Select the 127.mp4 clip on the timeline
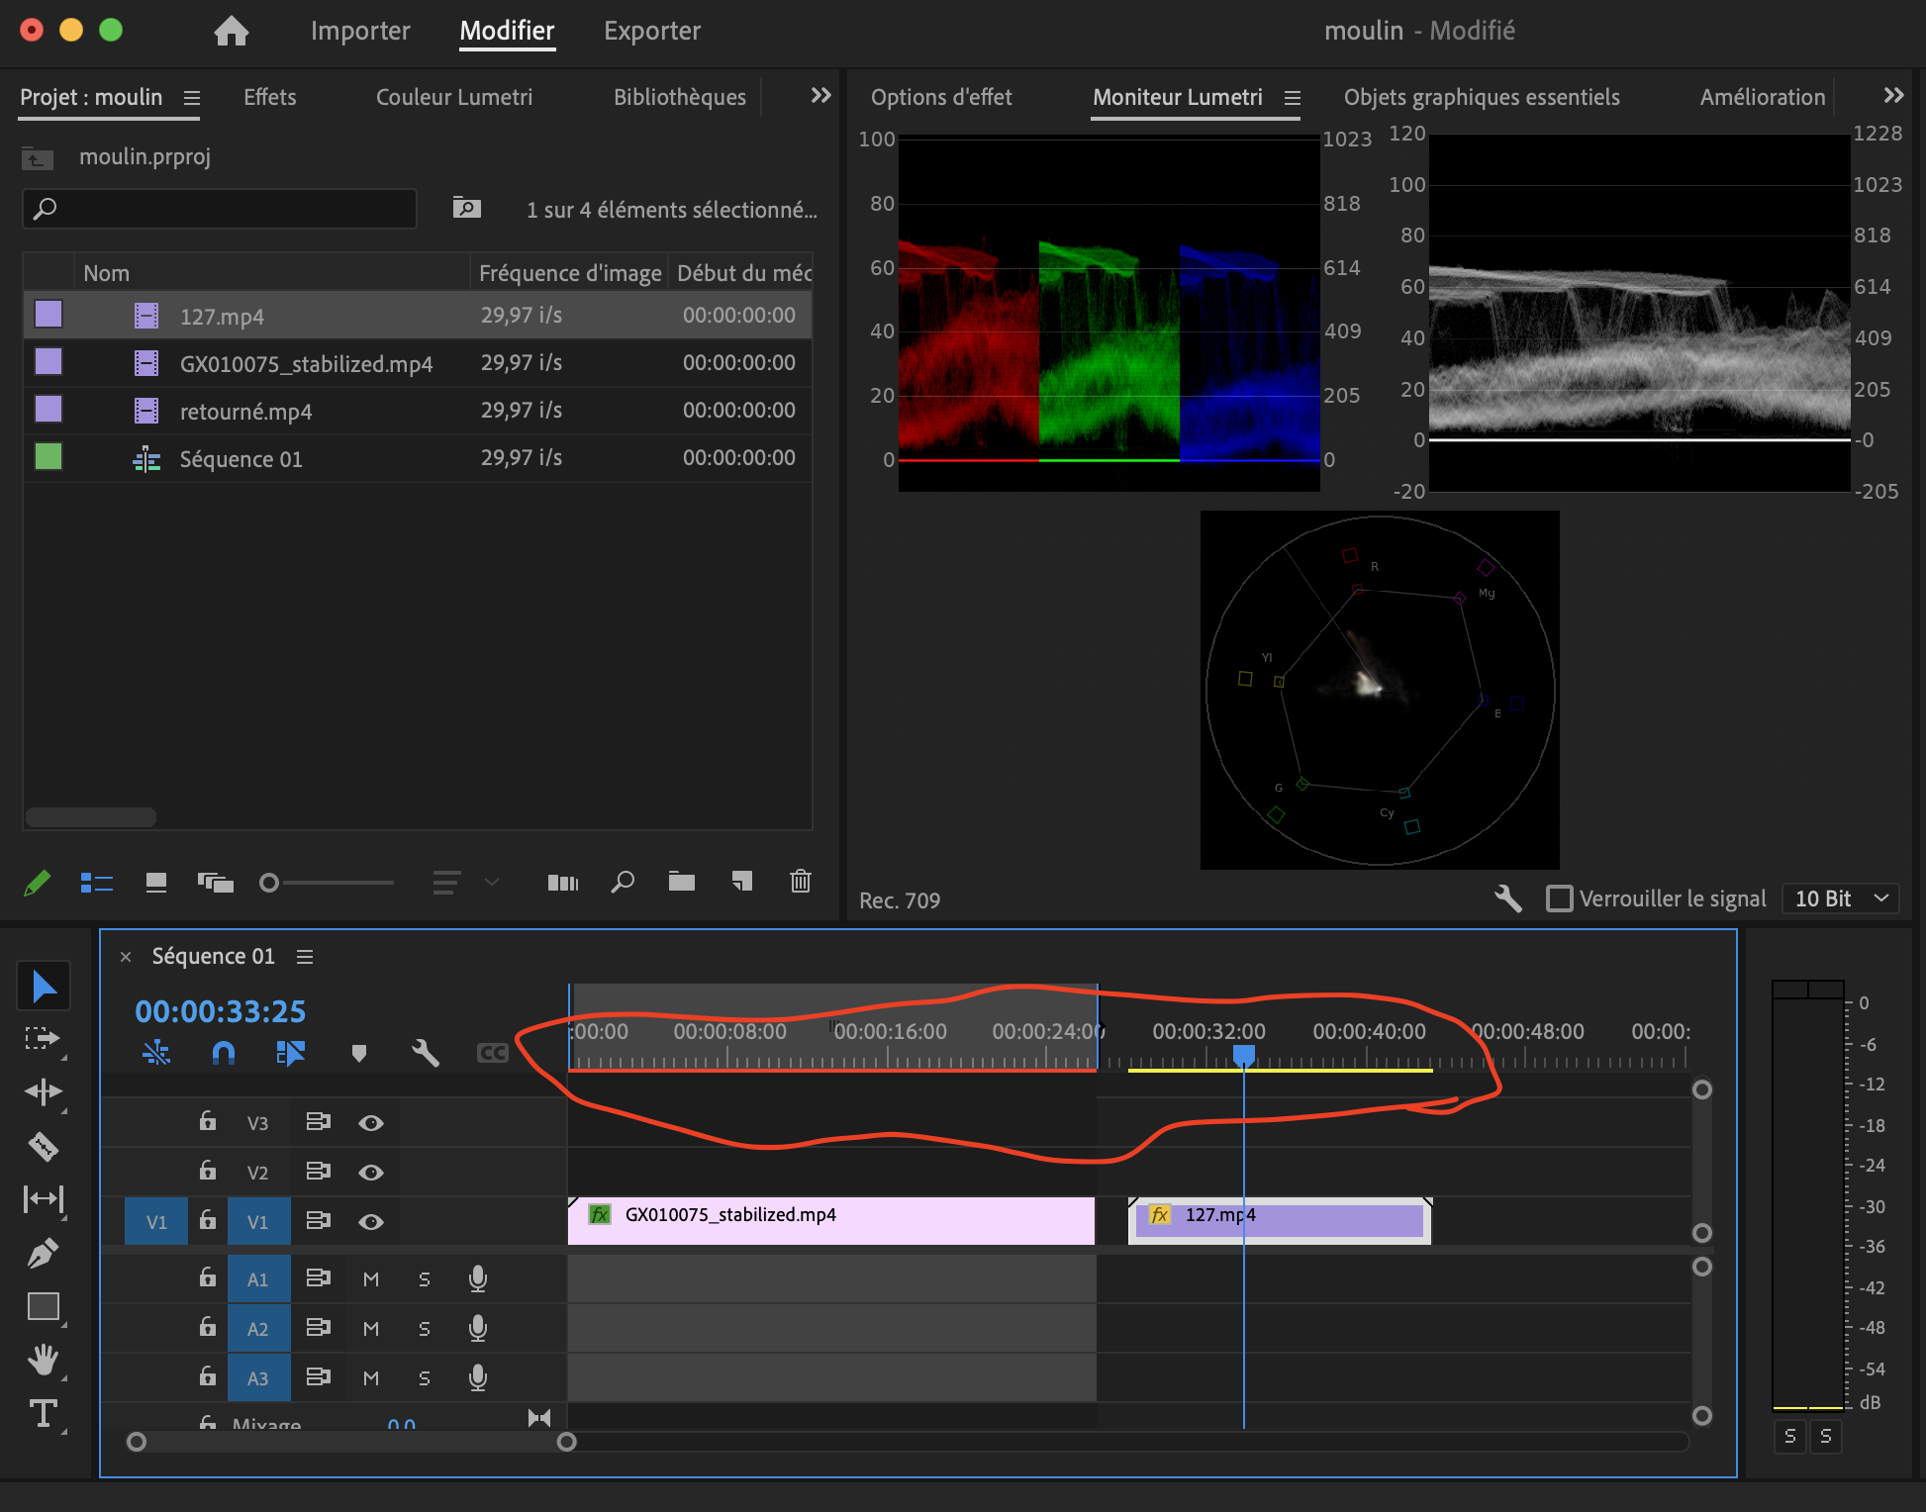 coord(1279,1220)
